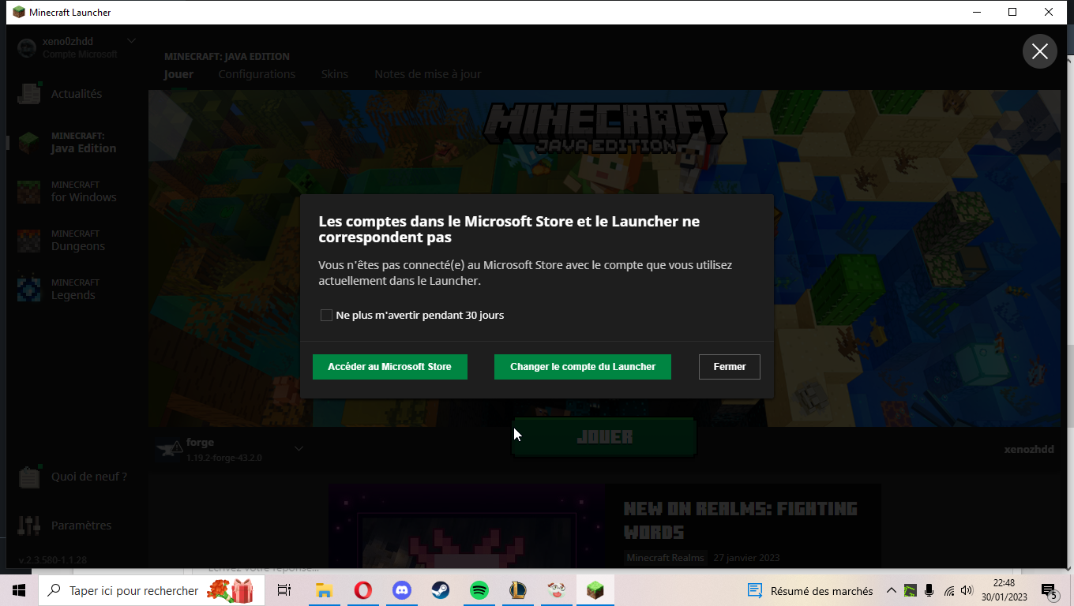
Task: Select Minecraft Dungeons icon in sidebar
Action: click(29, 240)
